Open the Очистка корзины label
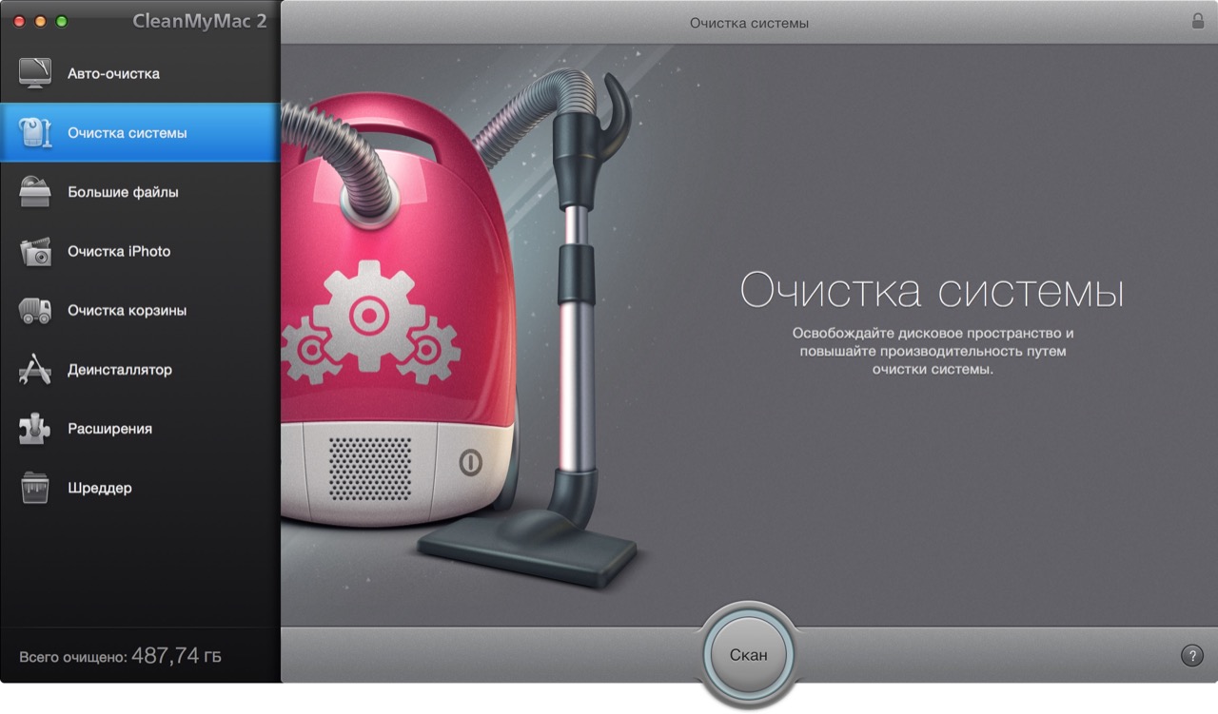Image resolution: width=1218 pixels, height=714 pixels. (x=127, y=310)
